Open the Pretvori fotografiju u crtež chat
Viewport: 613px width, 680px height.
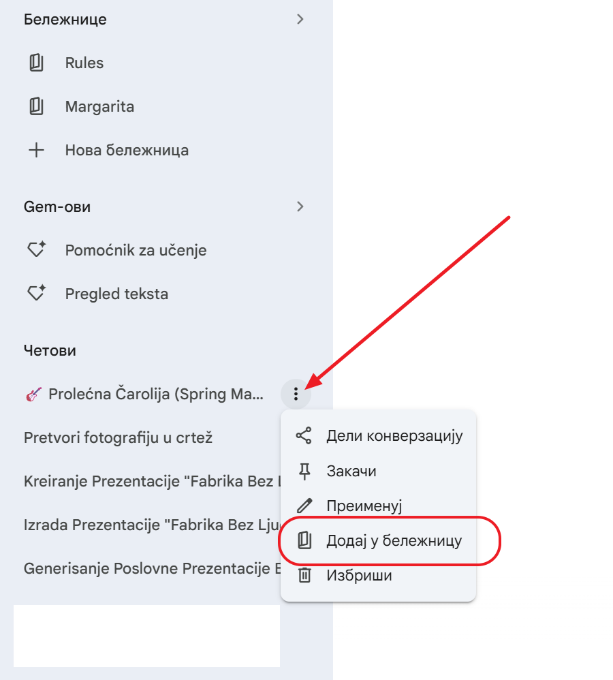point(119,437)
